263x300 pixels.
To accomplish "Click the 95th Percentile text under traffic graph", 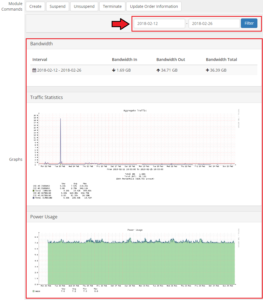I will (135, 179).
